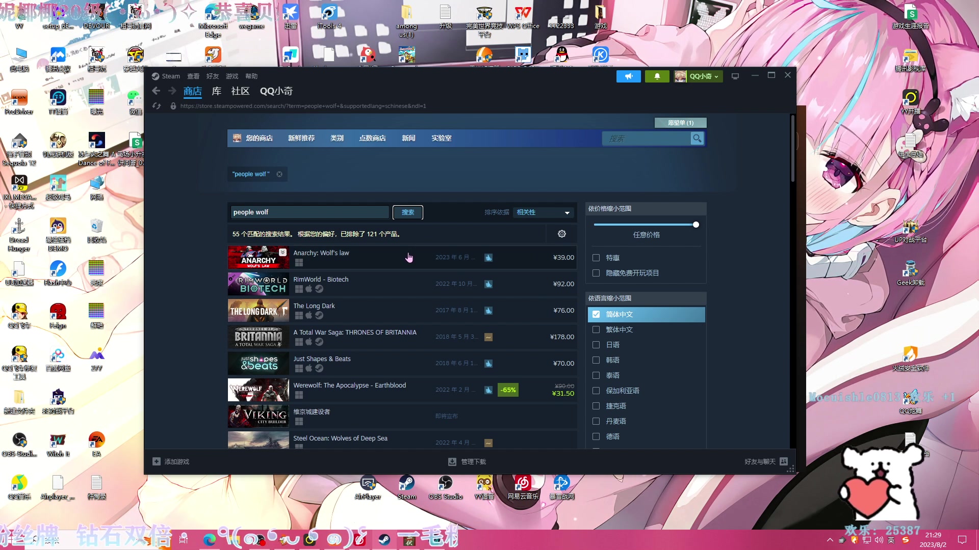Image resolution: width=979 pixels, height=550 pixels.
Task: Click the Big Picture mode monitor icon
Action: (735, 76)
